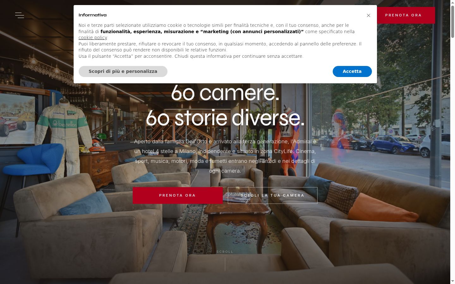Viewport: 455px width, 284px height.
Task: Follow the cookie policy link
Action: (93, 38)
